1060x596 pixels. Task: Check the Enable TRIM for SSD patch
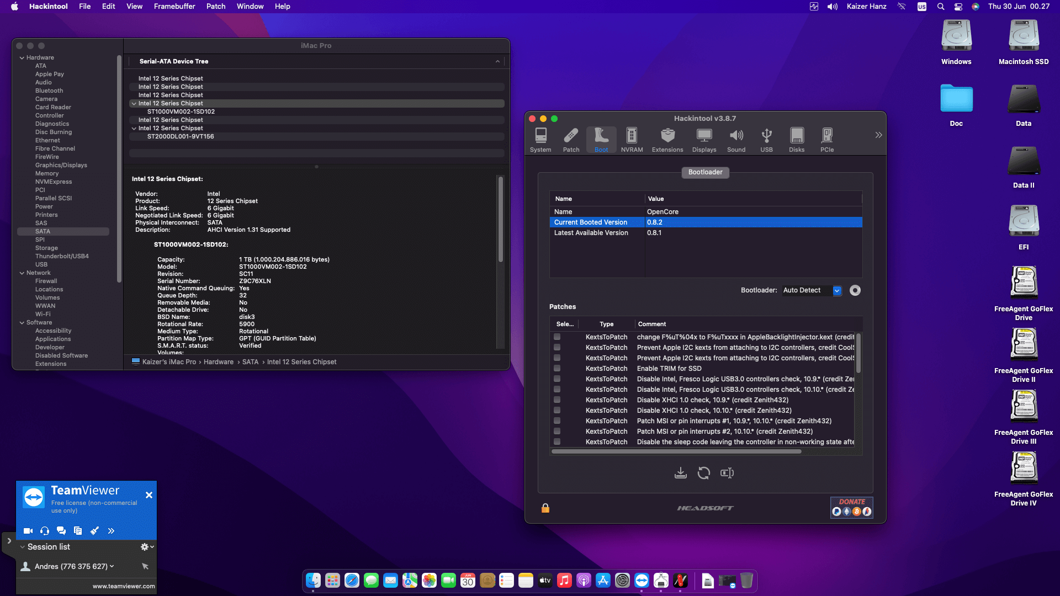click(557, 369)
